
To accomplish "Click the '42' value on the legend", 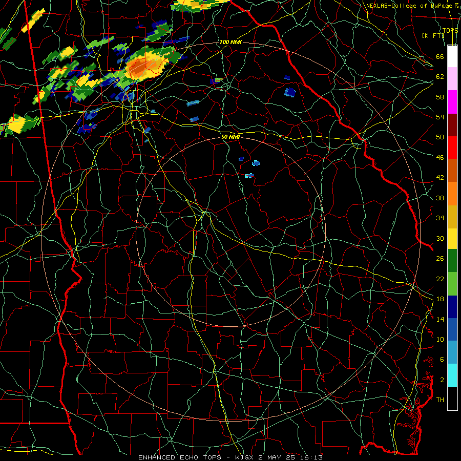I will click(x=440, y=178).
